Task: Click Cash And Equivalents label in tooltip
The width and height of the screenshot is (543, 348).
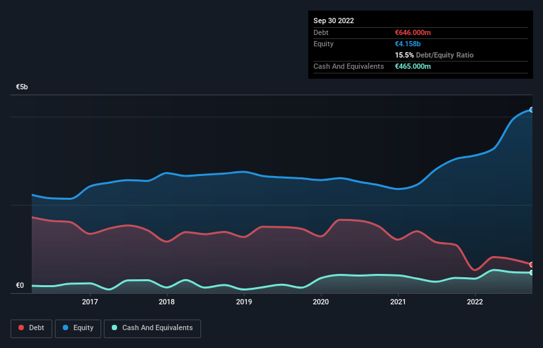Action: point(349,66)
